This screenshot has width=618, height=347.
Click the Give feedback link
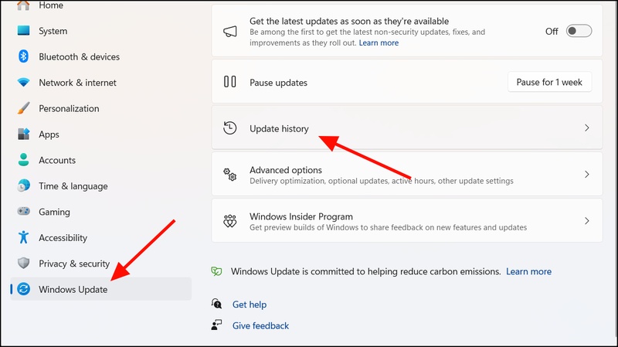pyautogui.click(x=260, y=325)
